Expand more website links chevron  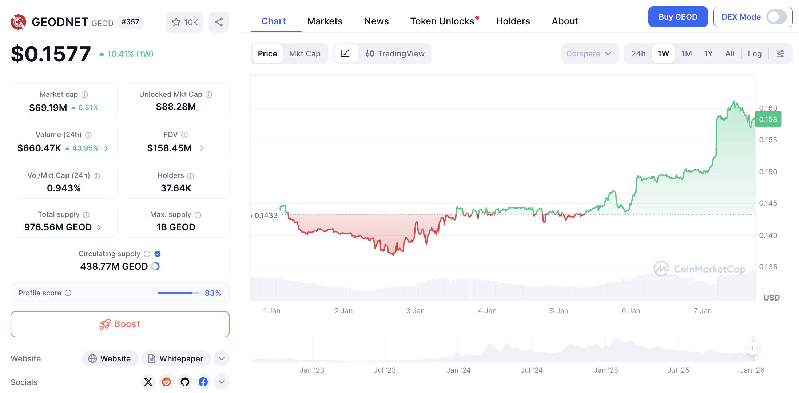point(222,358)
